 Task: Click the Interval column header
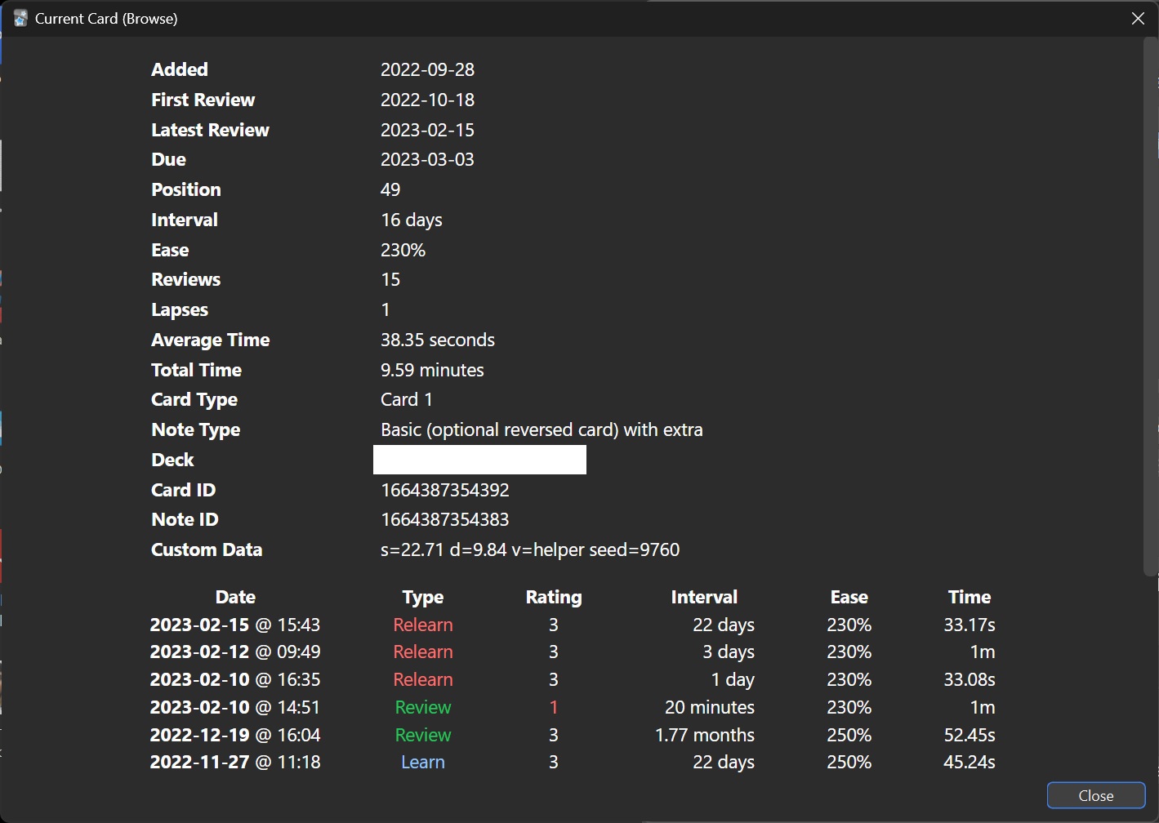(704, 597)
